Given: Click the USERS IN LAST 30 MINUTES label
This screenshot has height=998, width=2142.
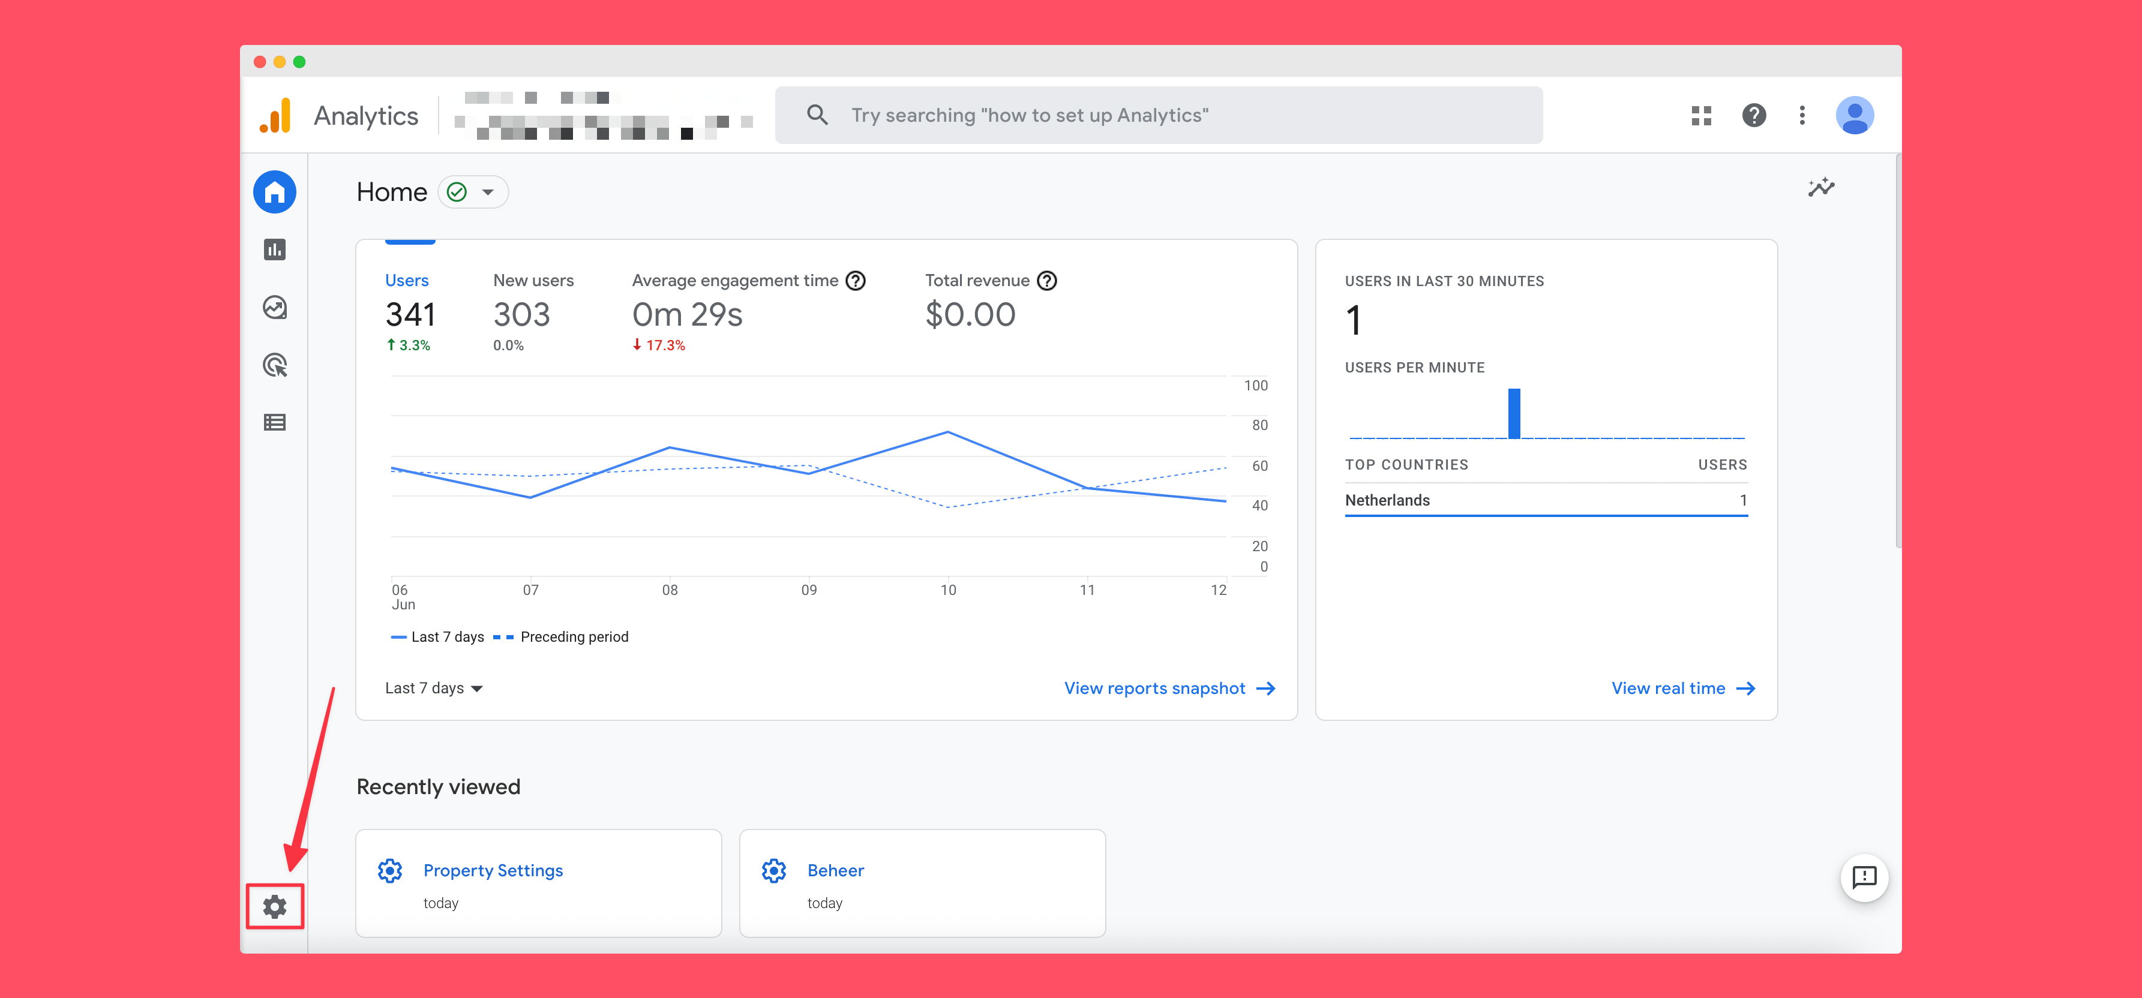Looking at the screenshot, I should pyautogui.click(x=1444, y=282).
